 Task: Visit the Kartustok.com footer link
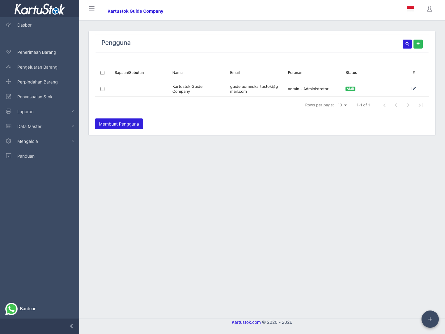tap(246, 322)
